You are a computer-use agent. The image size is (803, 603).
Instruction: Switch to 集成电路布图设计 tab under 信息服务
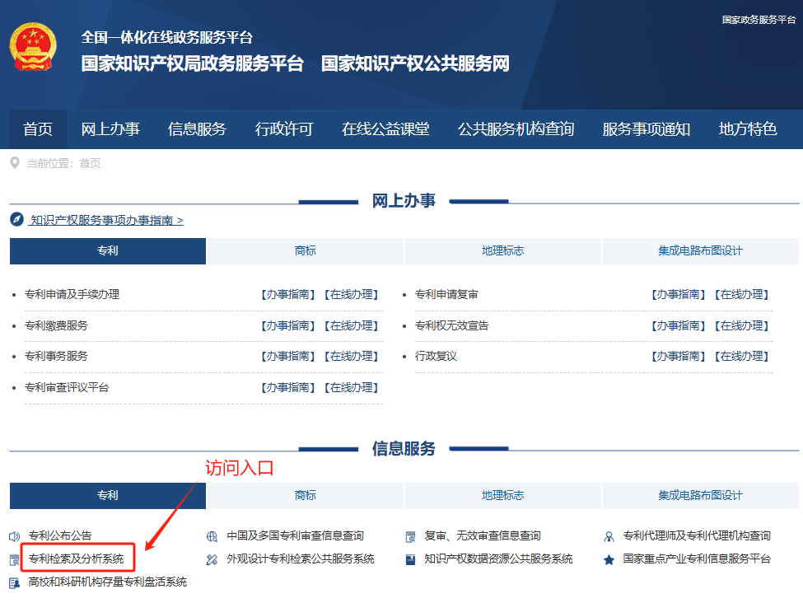pyautogui.click(x=701, y=495)
